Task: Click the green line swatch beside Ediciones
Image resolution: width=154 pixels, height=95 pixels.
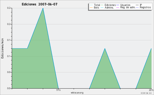Action: point(102,5)
